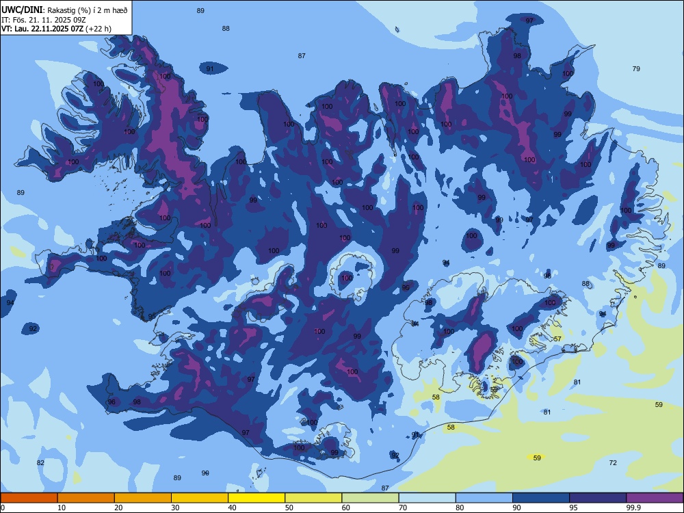Select the 'IT: Fös. 21. 11. 2025 09Z' line
Screen dimensions: 684x513
coord(44,20)
